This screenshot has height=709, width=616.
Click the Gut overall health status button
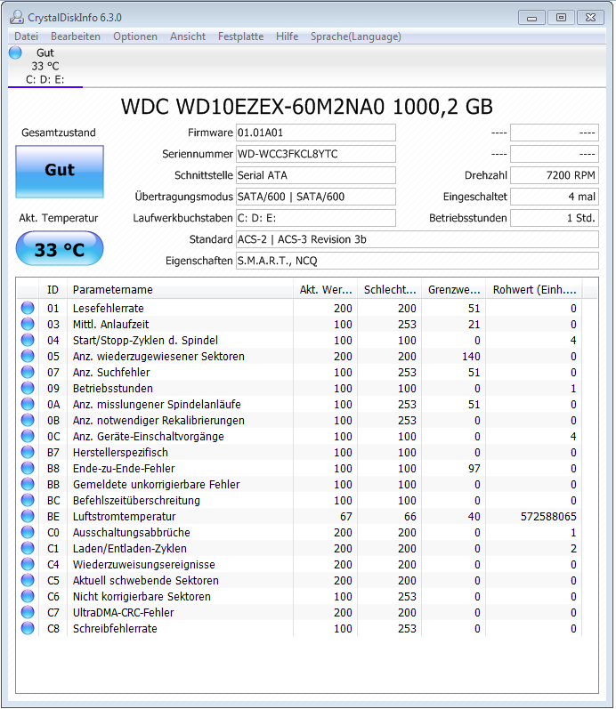pos(60,172)
